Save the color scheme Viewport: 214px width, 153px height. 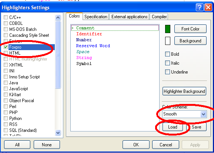click(196, 127)
